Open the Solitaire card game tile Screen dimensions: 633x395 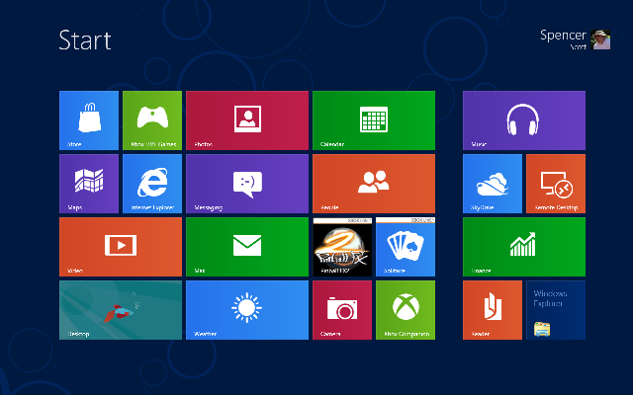coord(405,247)
